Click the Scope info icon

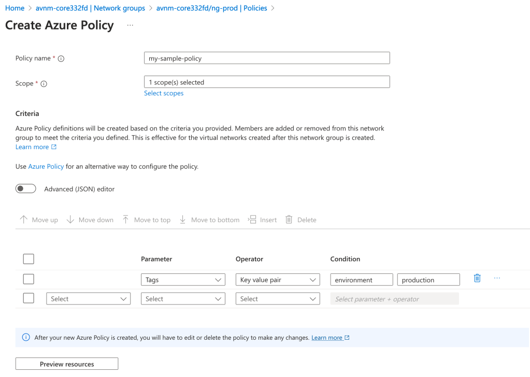coord(44,84)
